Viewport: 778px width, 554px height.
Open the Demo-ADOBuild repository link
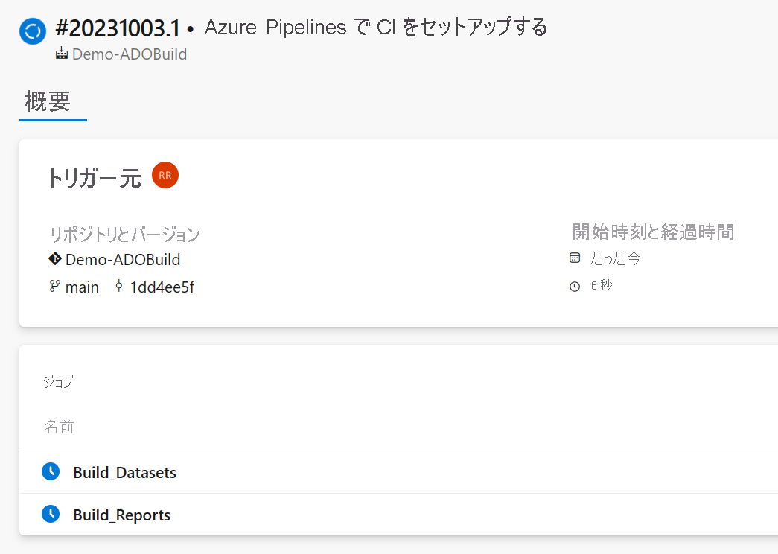[123, 260]
